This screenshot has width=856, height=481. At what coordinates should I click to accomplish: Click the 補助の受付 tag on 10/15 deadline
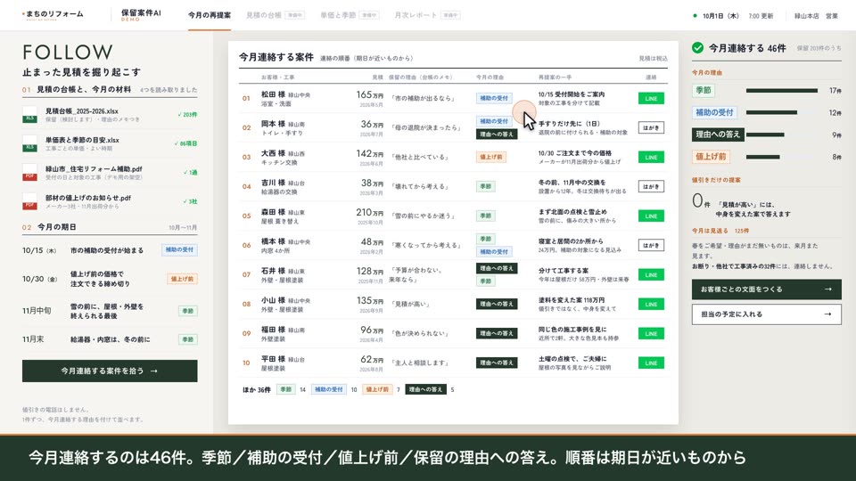point(179,249)
